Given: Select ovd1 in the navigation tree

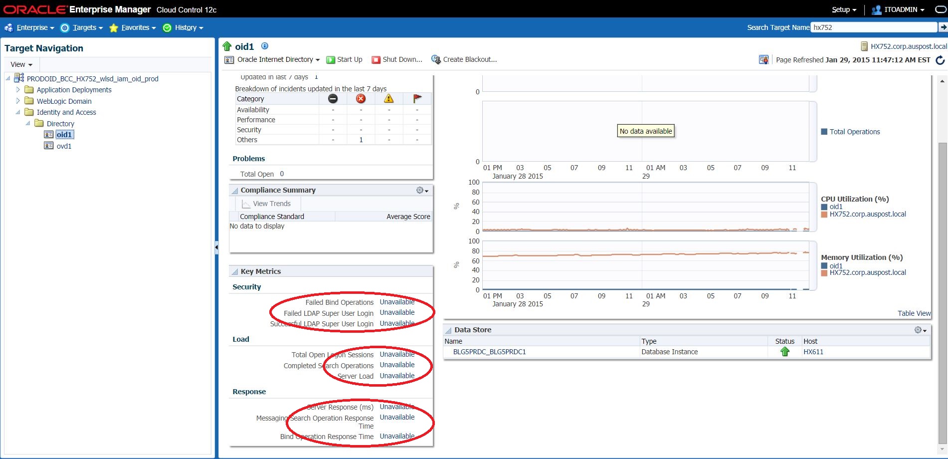Looking at the screenshot, I should tap(64, 146).
